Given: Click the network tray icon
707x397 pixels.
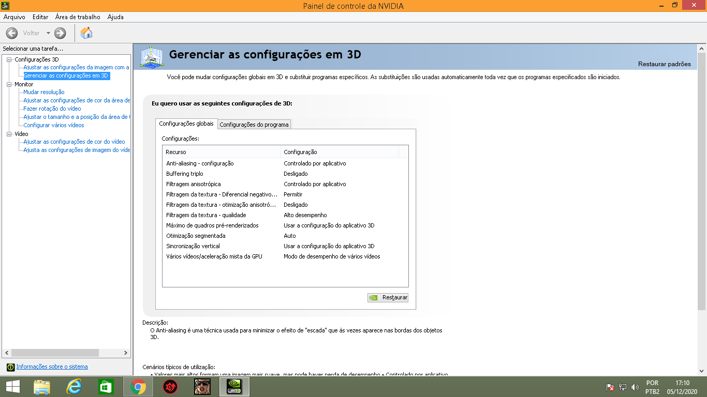Looking at the screenshot, I should [x=623, y=387].
